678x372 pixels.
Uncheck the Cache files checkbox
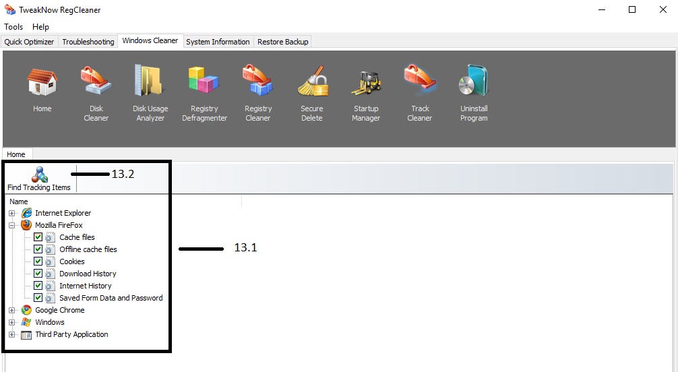point(38,237)
